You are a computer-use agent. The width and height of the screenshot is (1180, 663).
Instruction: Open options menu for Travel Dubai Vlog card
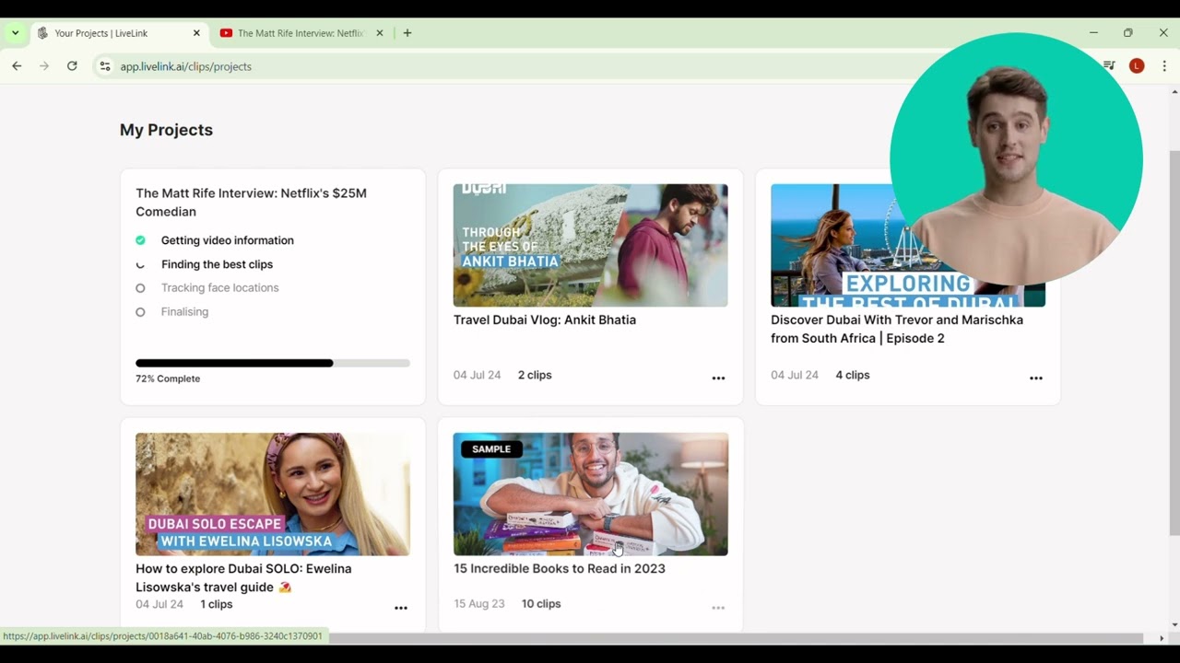pyautogui.click(x=718, y=378)
